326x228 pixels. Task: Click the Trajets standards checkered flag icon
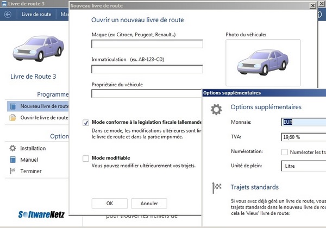coord(217,188)
